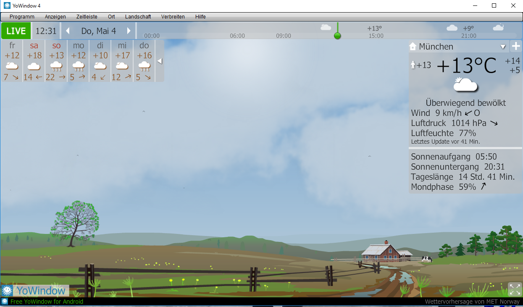Screen dimensions: 523x307
Task: Click the green timeline position handle
Action: (x=337, y=36)
